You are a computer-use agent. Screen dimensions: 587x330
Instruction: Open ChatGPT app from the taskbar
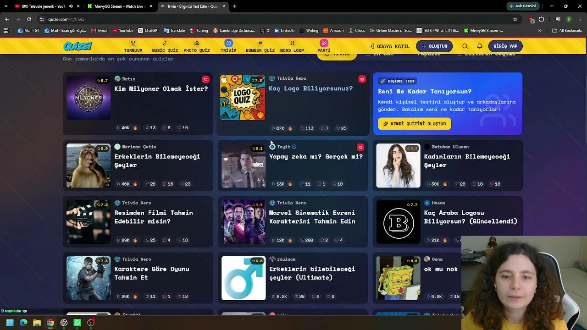(64, 323)
